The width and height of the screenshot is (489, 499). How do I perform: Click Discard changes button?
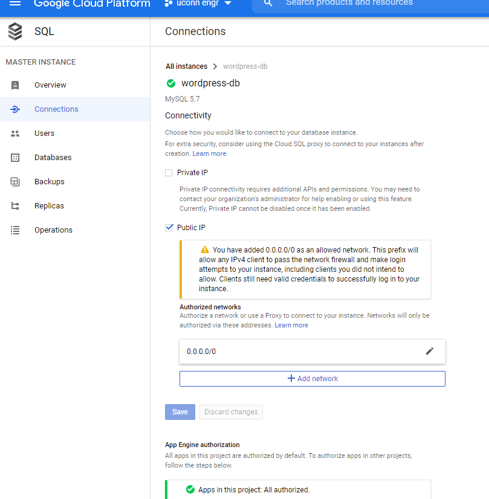click(x=231, y=412)
